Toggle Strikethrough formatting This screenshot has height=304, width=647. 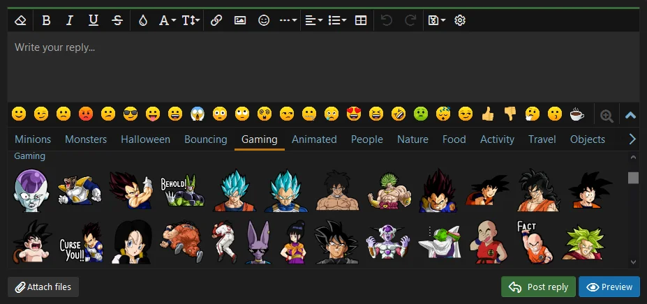pyautogui.click(x=117, y=21)
